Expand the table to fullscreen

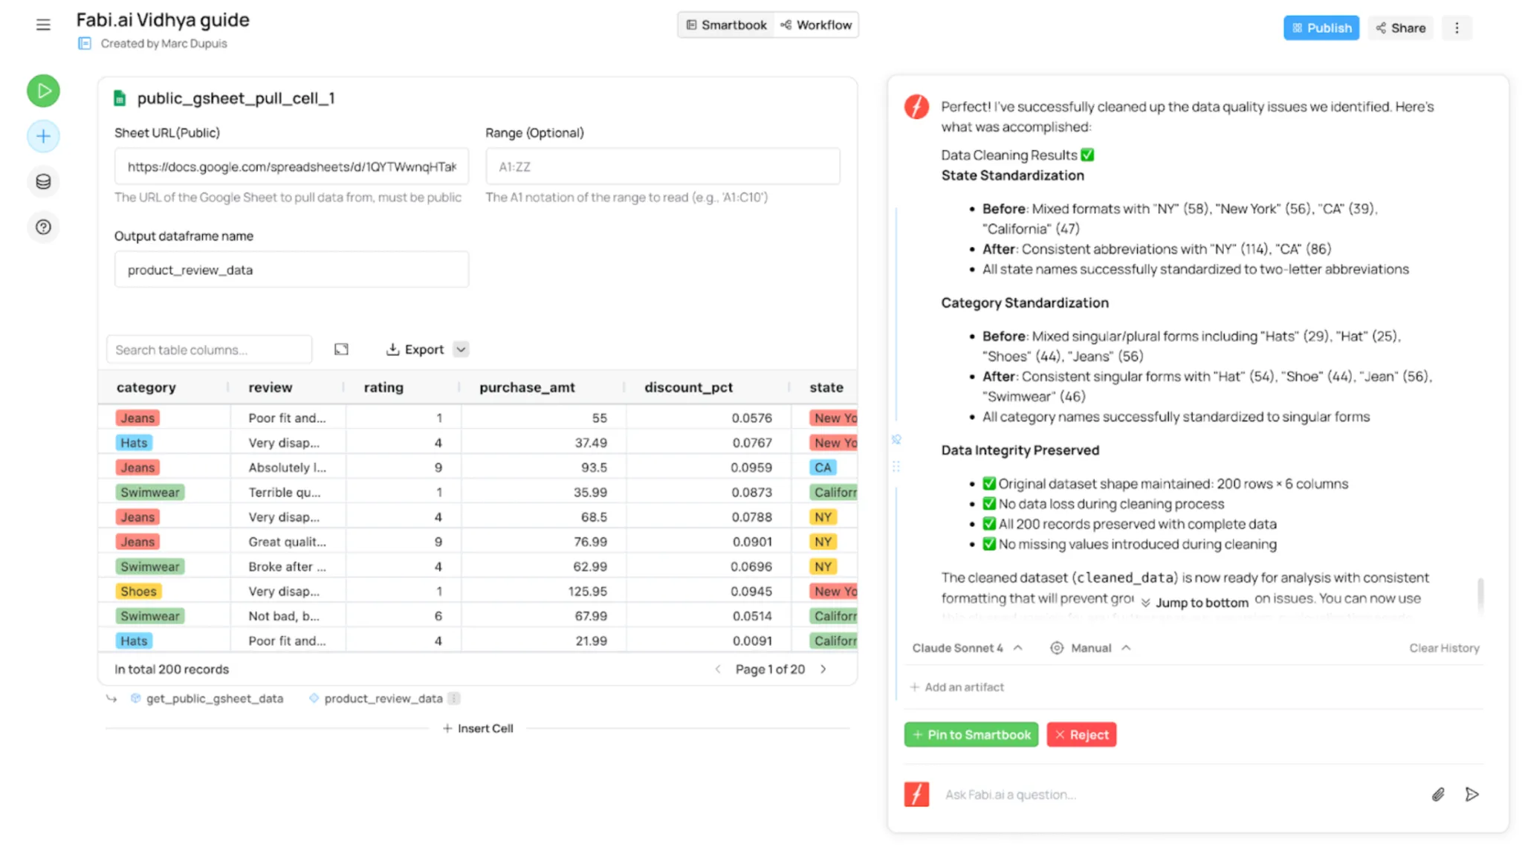pos(341,349)
